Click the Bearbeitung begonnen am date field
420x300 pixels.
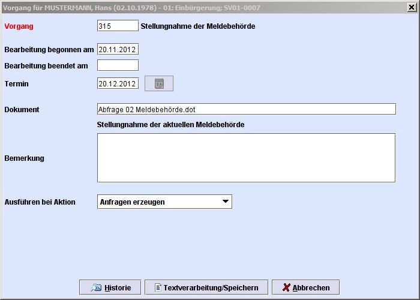pos(118,49)
